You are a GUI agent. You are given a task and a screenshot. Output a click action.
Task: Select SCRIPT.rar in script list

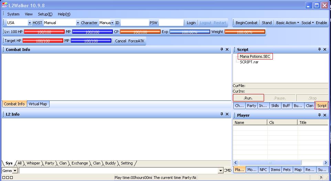pyautogui.click(x=249, y=62)
